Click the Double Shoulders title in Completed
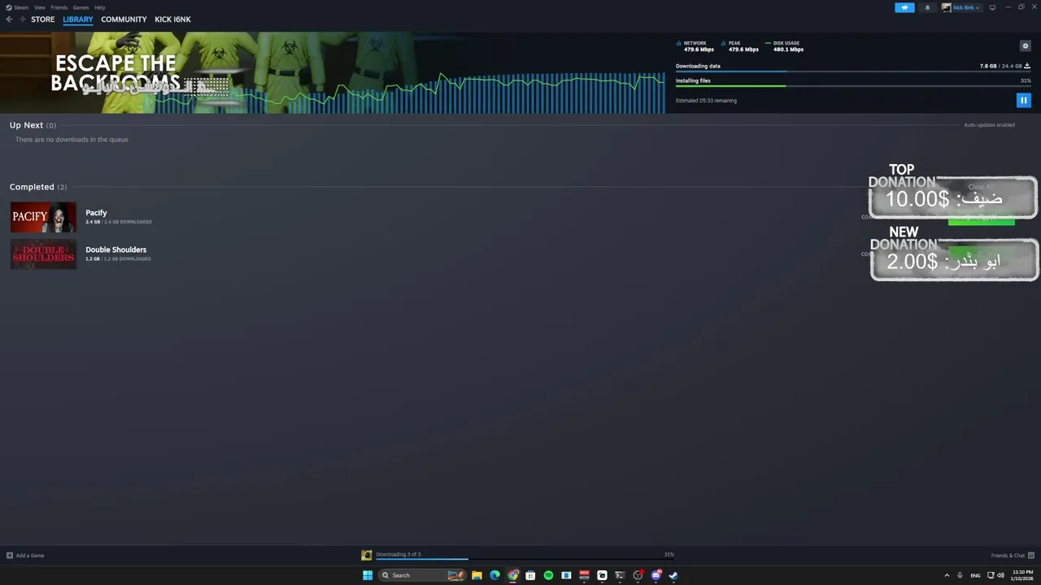 coord(116,249)
